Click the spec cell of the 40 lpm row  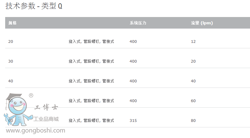(11, 81)
